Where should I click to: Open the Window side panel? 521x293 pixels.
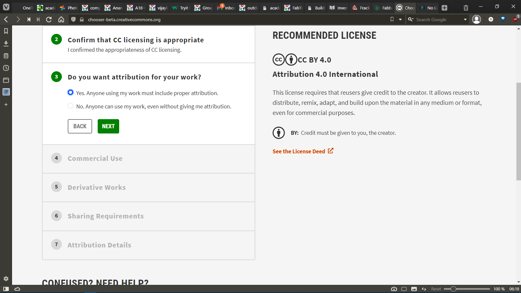[6, 80]
